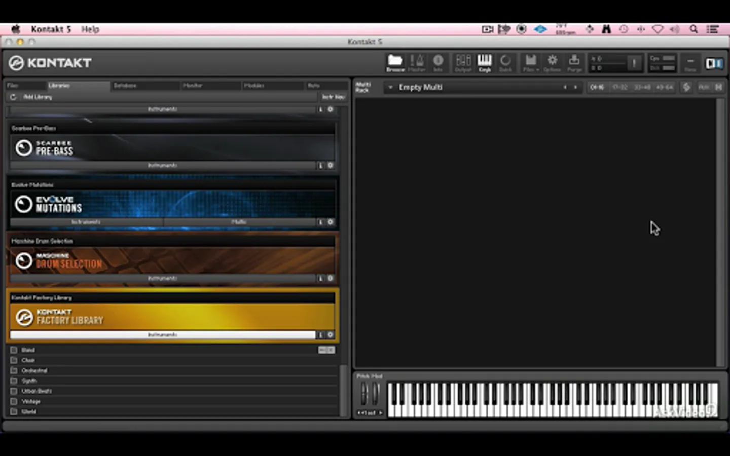Open the Empty Multi dropdown arrow
This screenshot has width=730, height=456.
click(x=390, y=87)
